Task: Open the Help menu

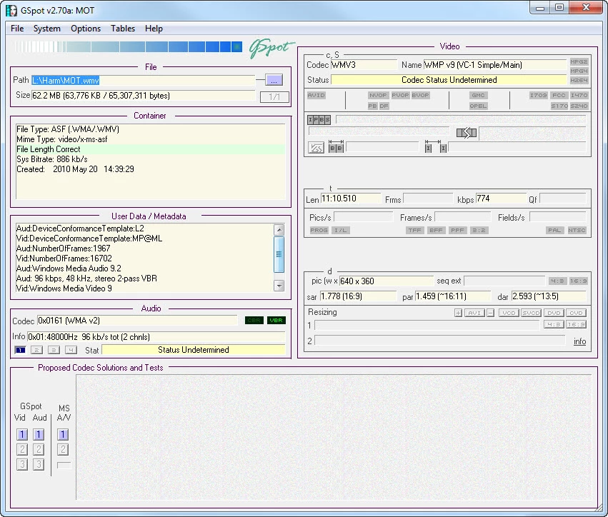Action: click(154, 29)
